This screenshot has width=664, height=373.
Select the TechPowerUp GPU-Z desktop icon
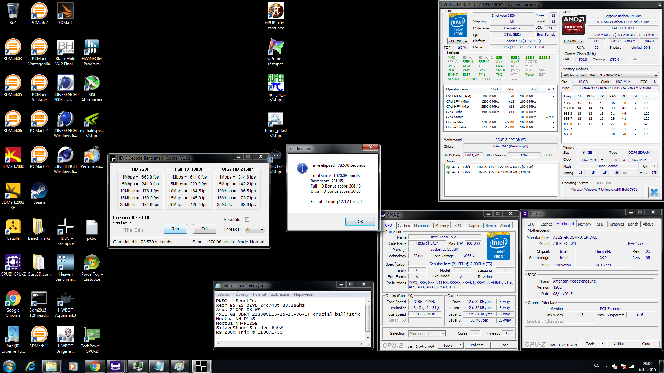click(x=92, y=339)
